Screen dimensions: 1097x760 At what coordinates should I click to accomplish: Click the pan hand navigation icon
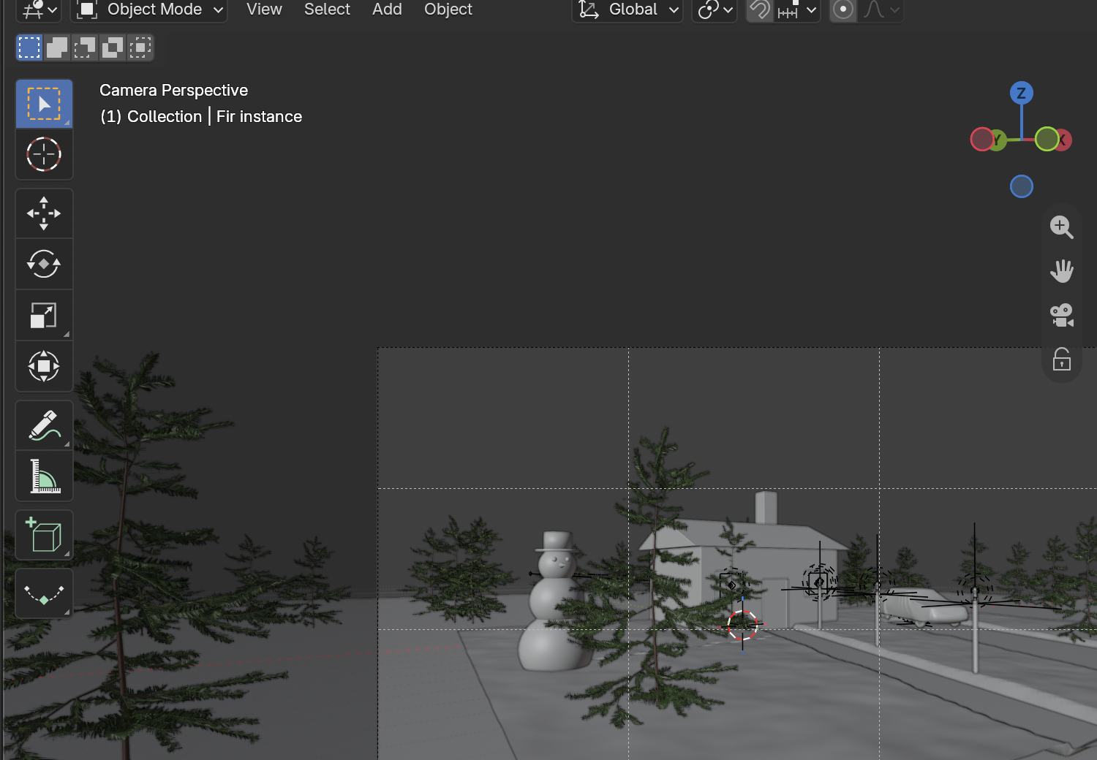pos(1062,271)
